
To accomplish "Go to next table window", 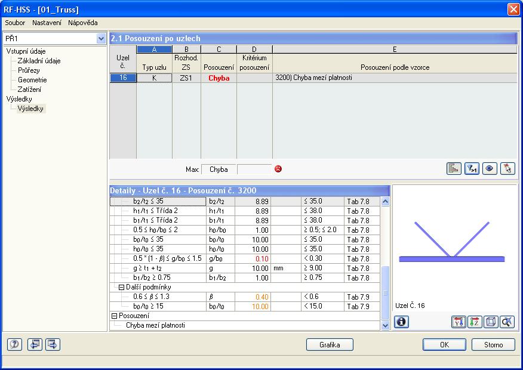I will [x=53, y=344].
